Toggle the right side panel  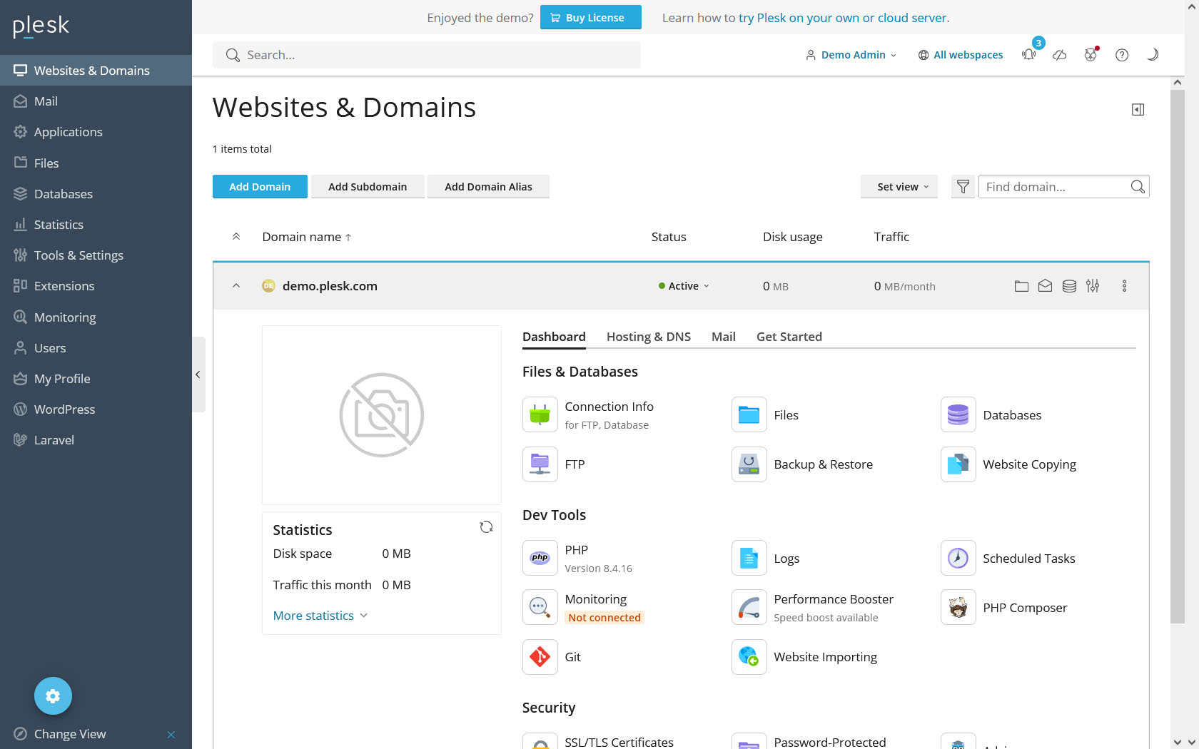point(1138,110)
